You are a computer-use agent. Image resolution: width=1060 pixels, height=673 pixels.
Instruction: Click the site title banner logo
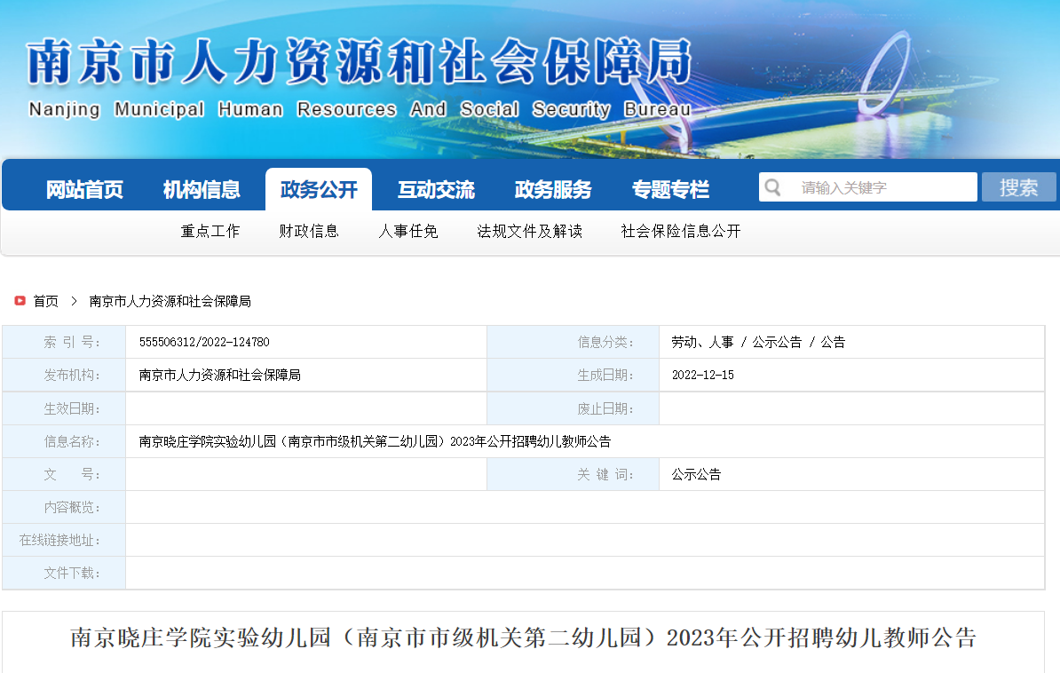359,78
